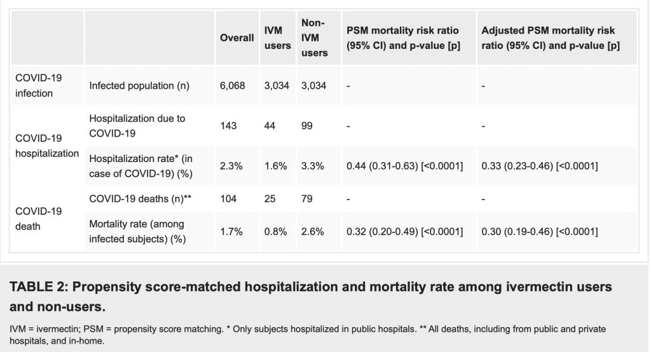
Task: Click the "PSM mortality risk ratio" header
Action: [x=403, y=38]
